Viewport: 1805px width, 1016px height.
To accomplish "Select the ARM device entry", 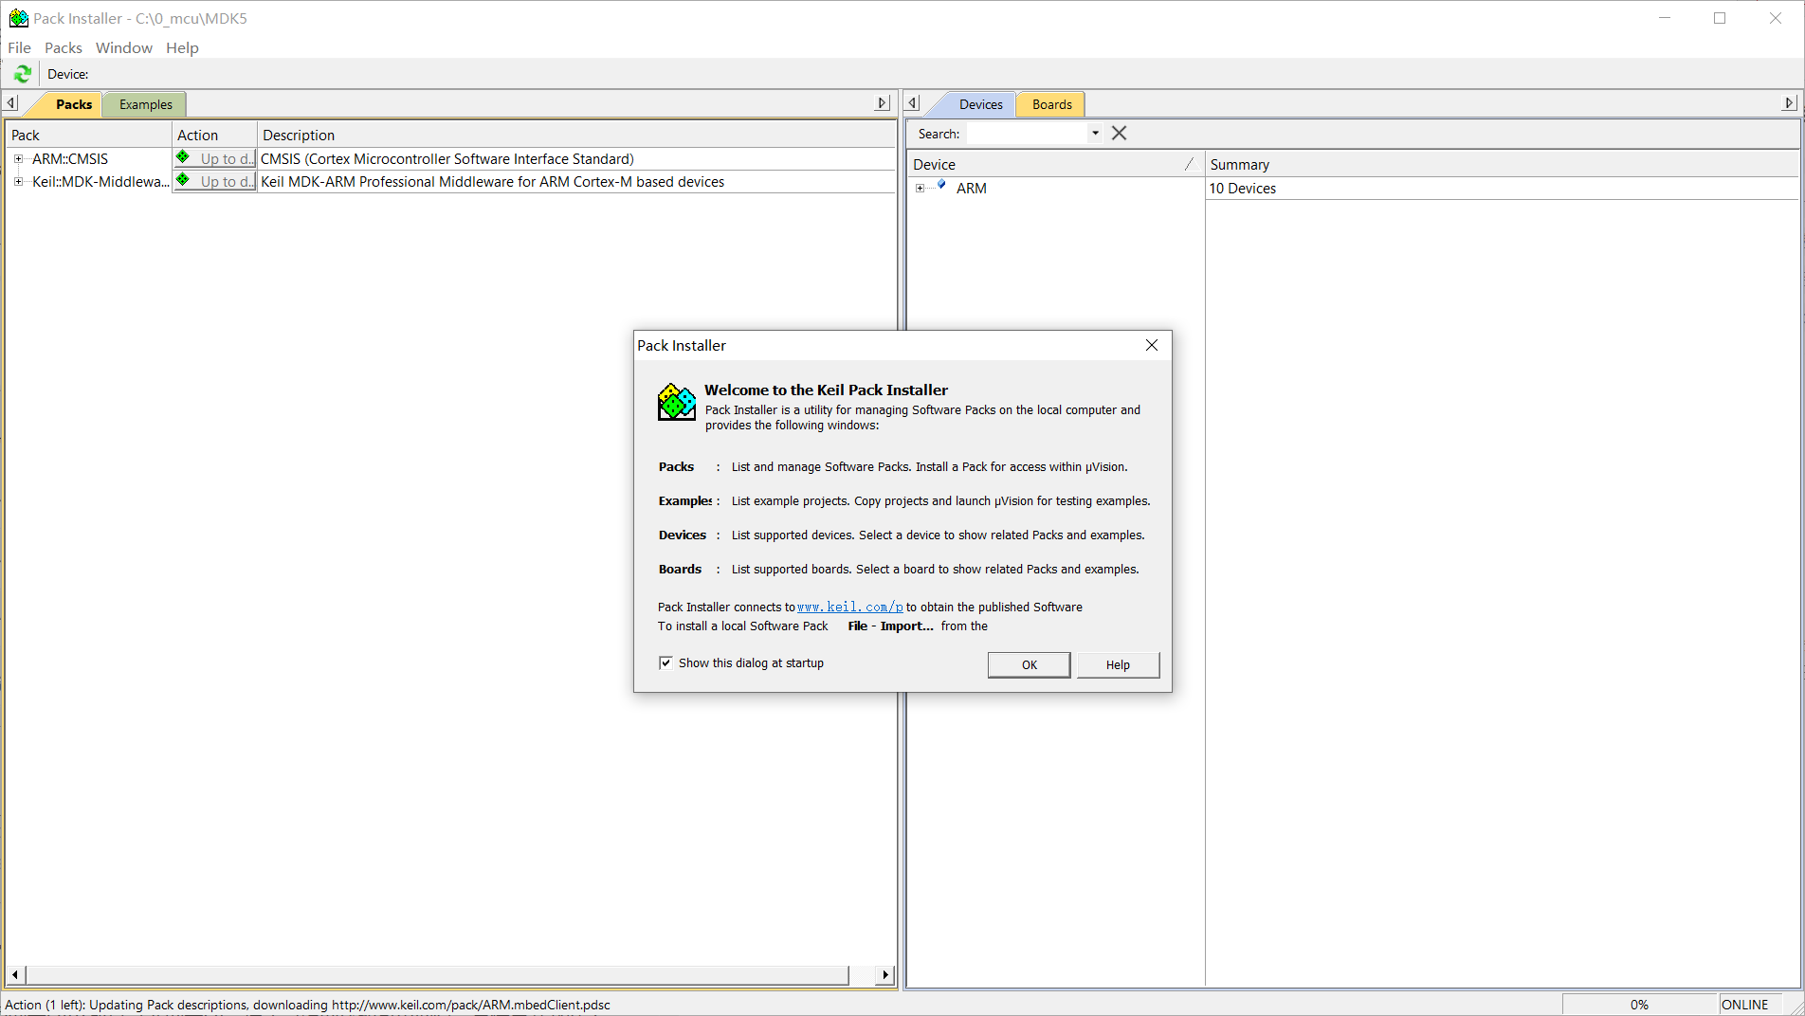I will click(x=971, y=189).
